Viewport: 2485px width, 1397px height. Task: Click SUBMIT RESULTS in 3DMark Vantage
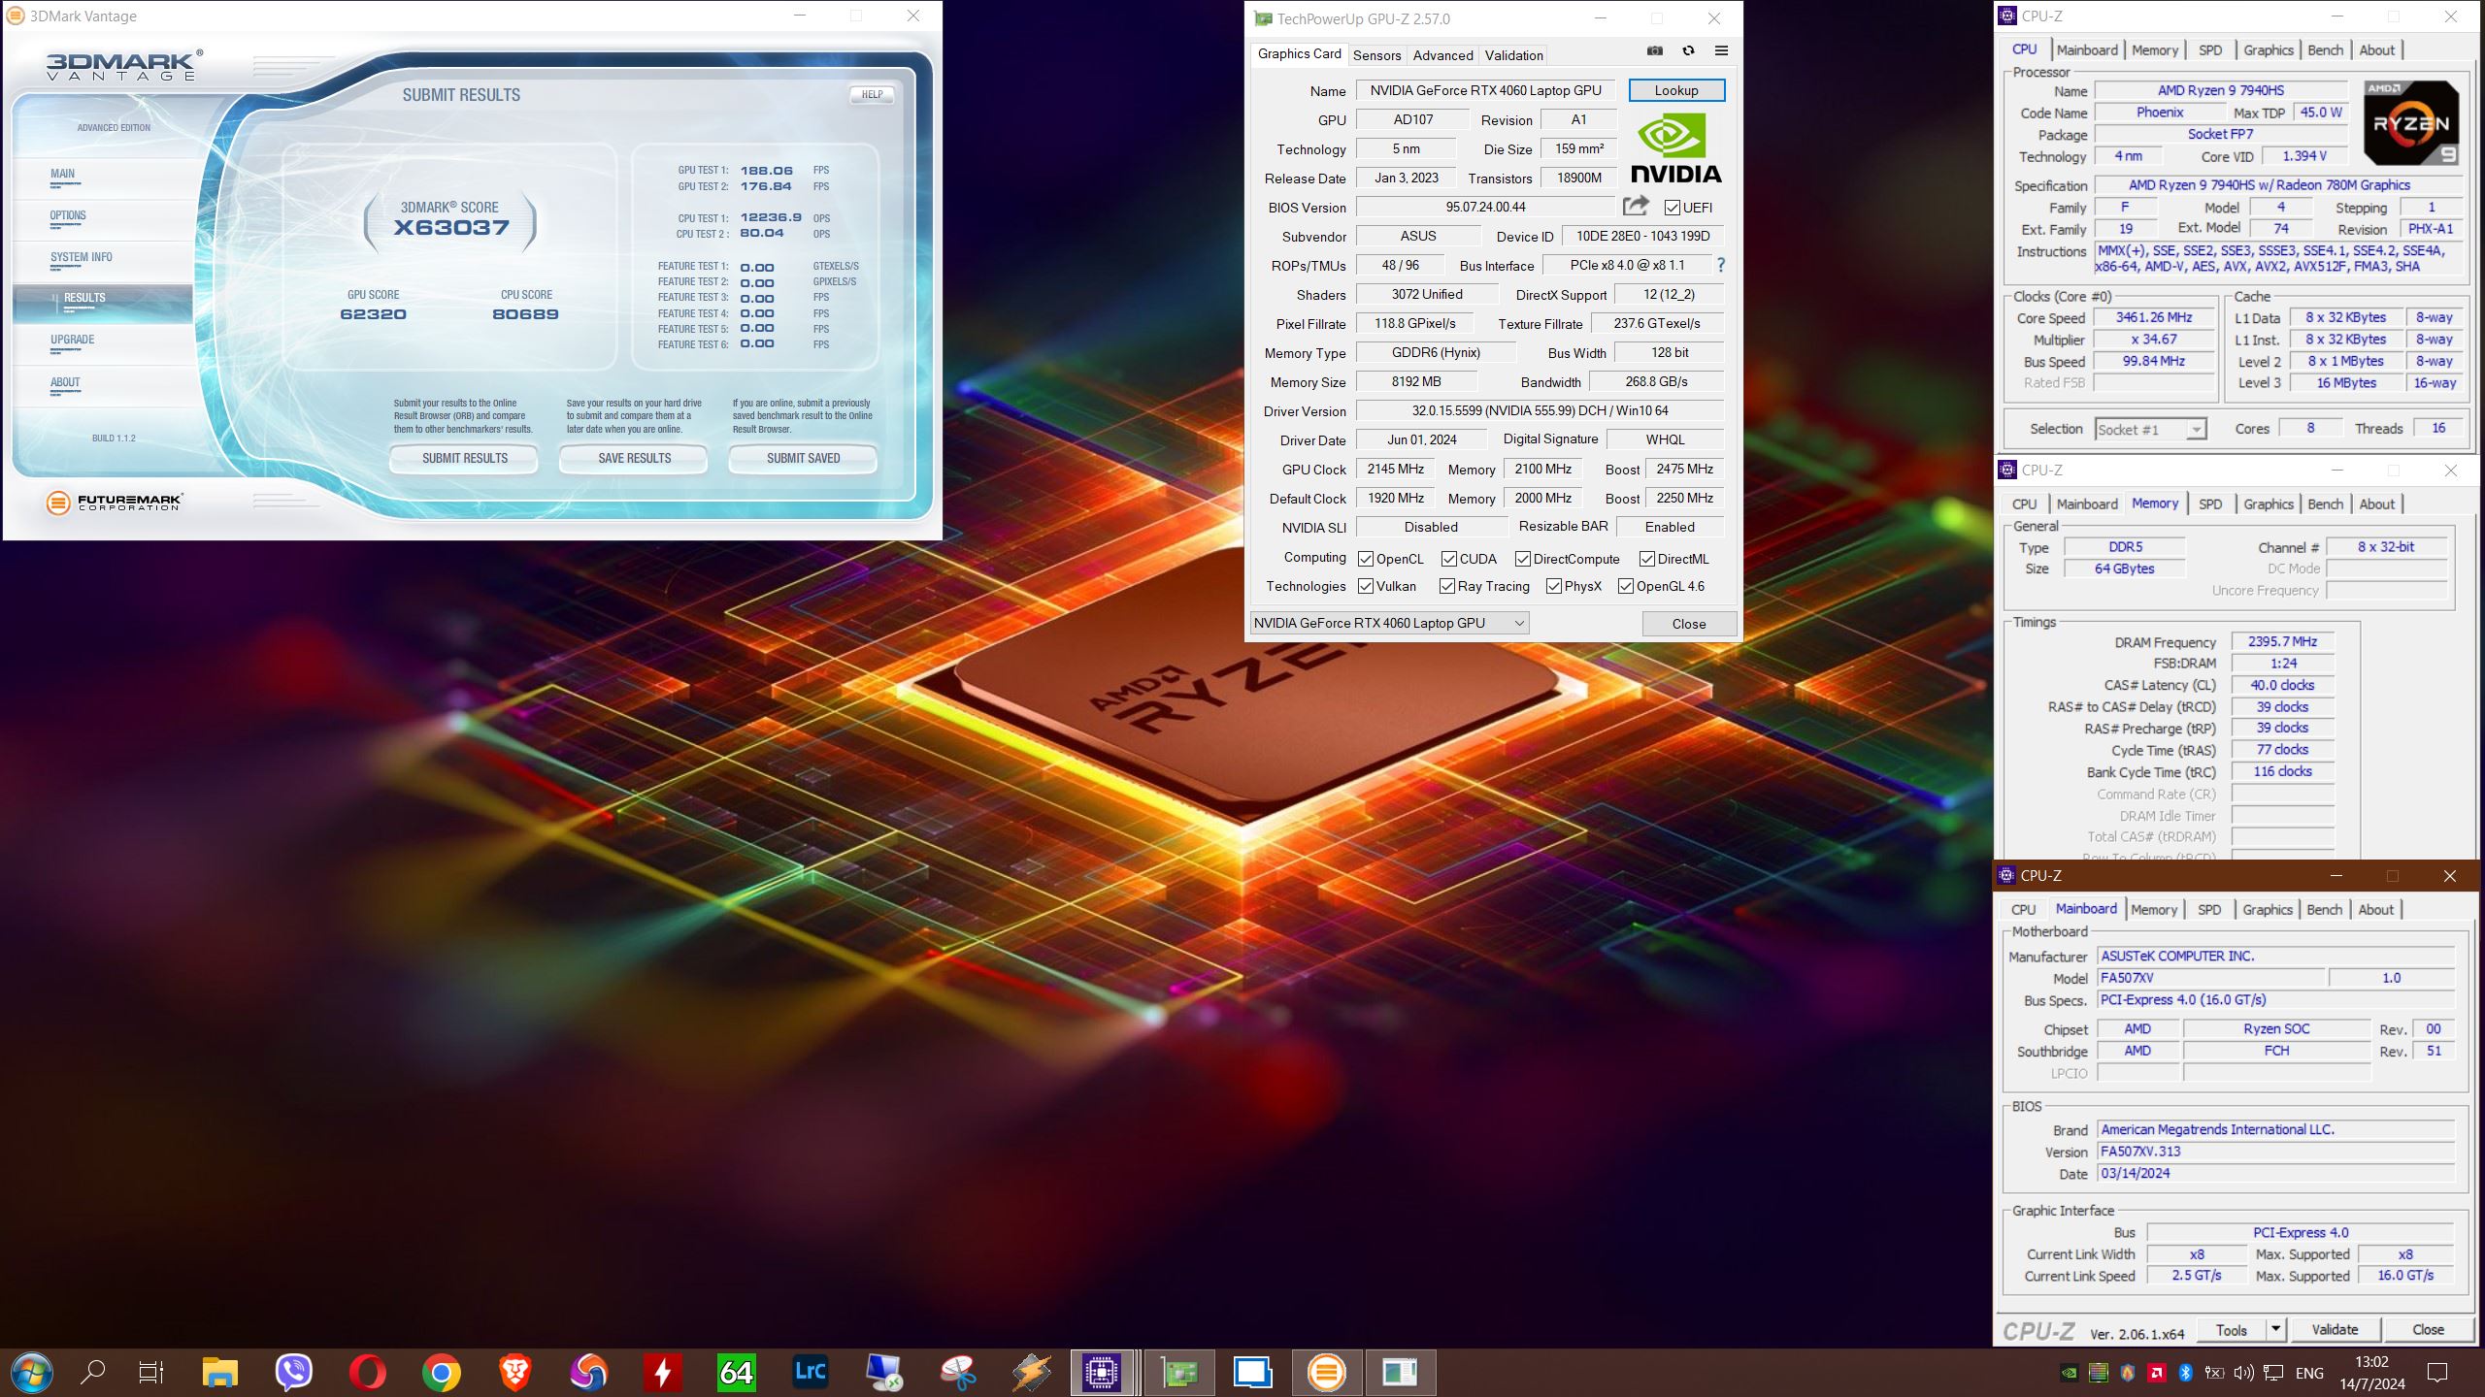pos(464,458)
